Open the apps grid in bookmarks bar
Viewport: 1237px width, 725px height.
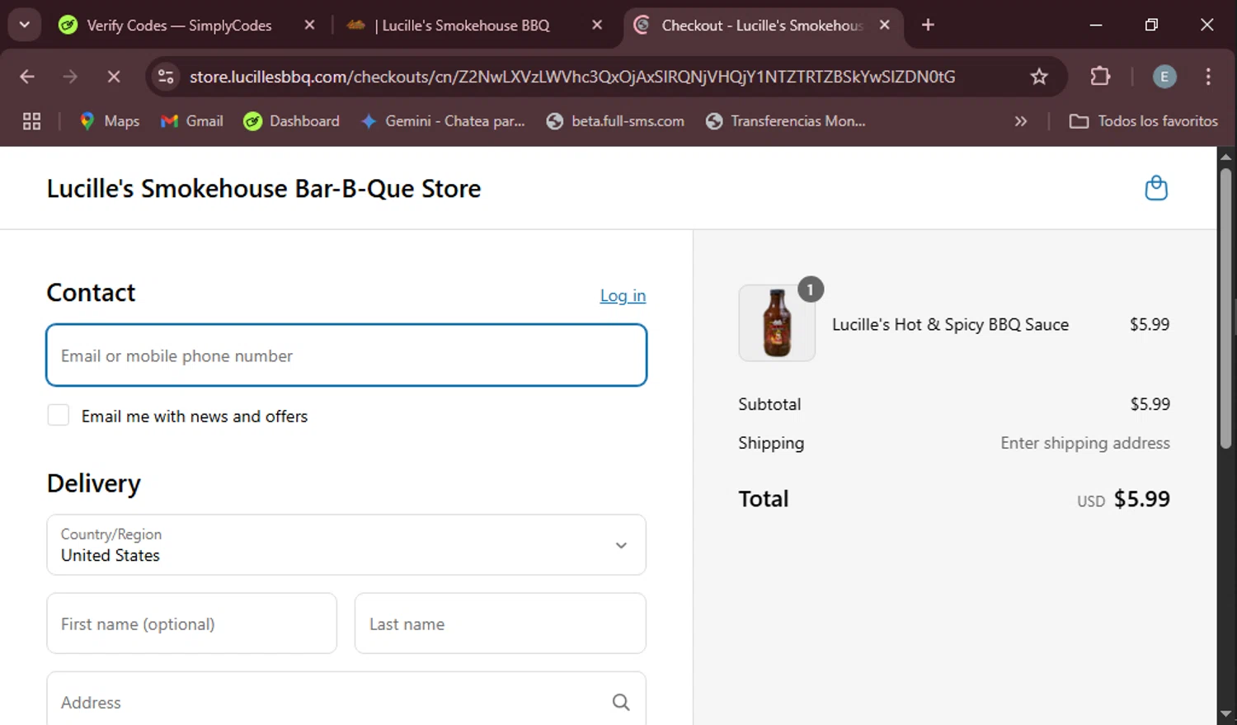click(x=31, y=121)
